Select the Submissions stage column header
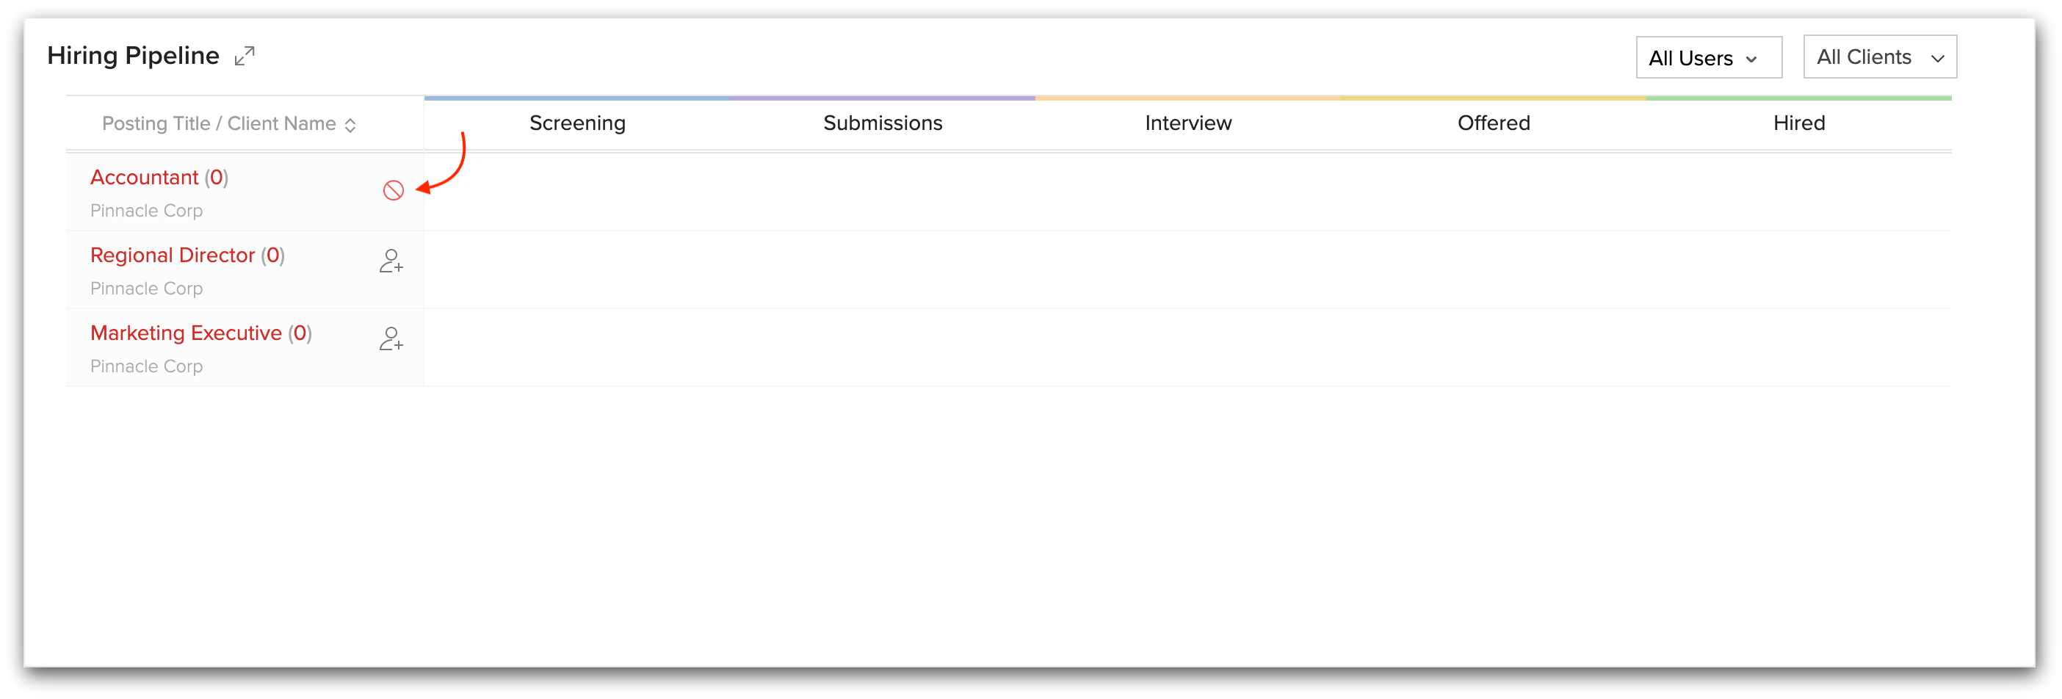This screenshot has height=699, width=2062. [882, 123]
